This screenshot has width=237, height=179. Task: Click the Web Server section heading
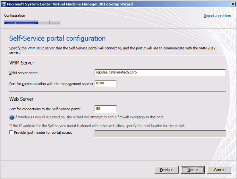pyautogui.click(x=21, y=99)
